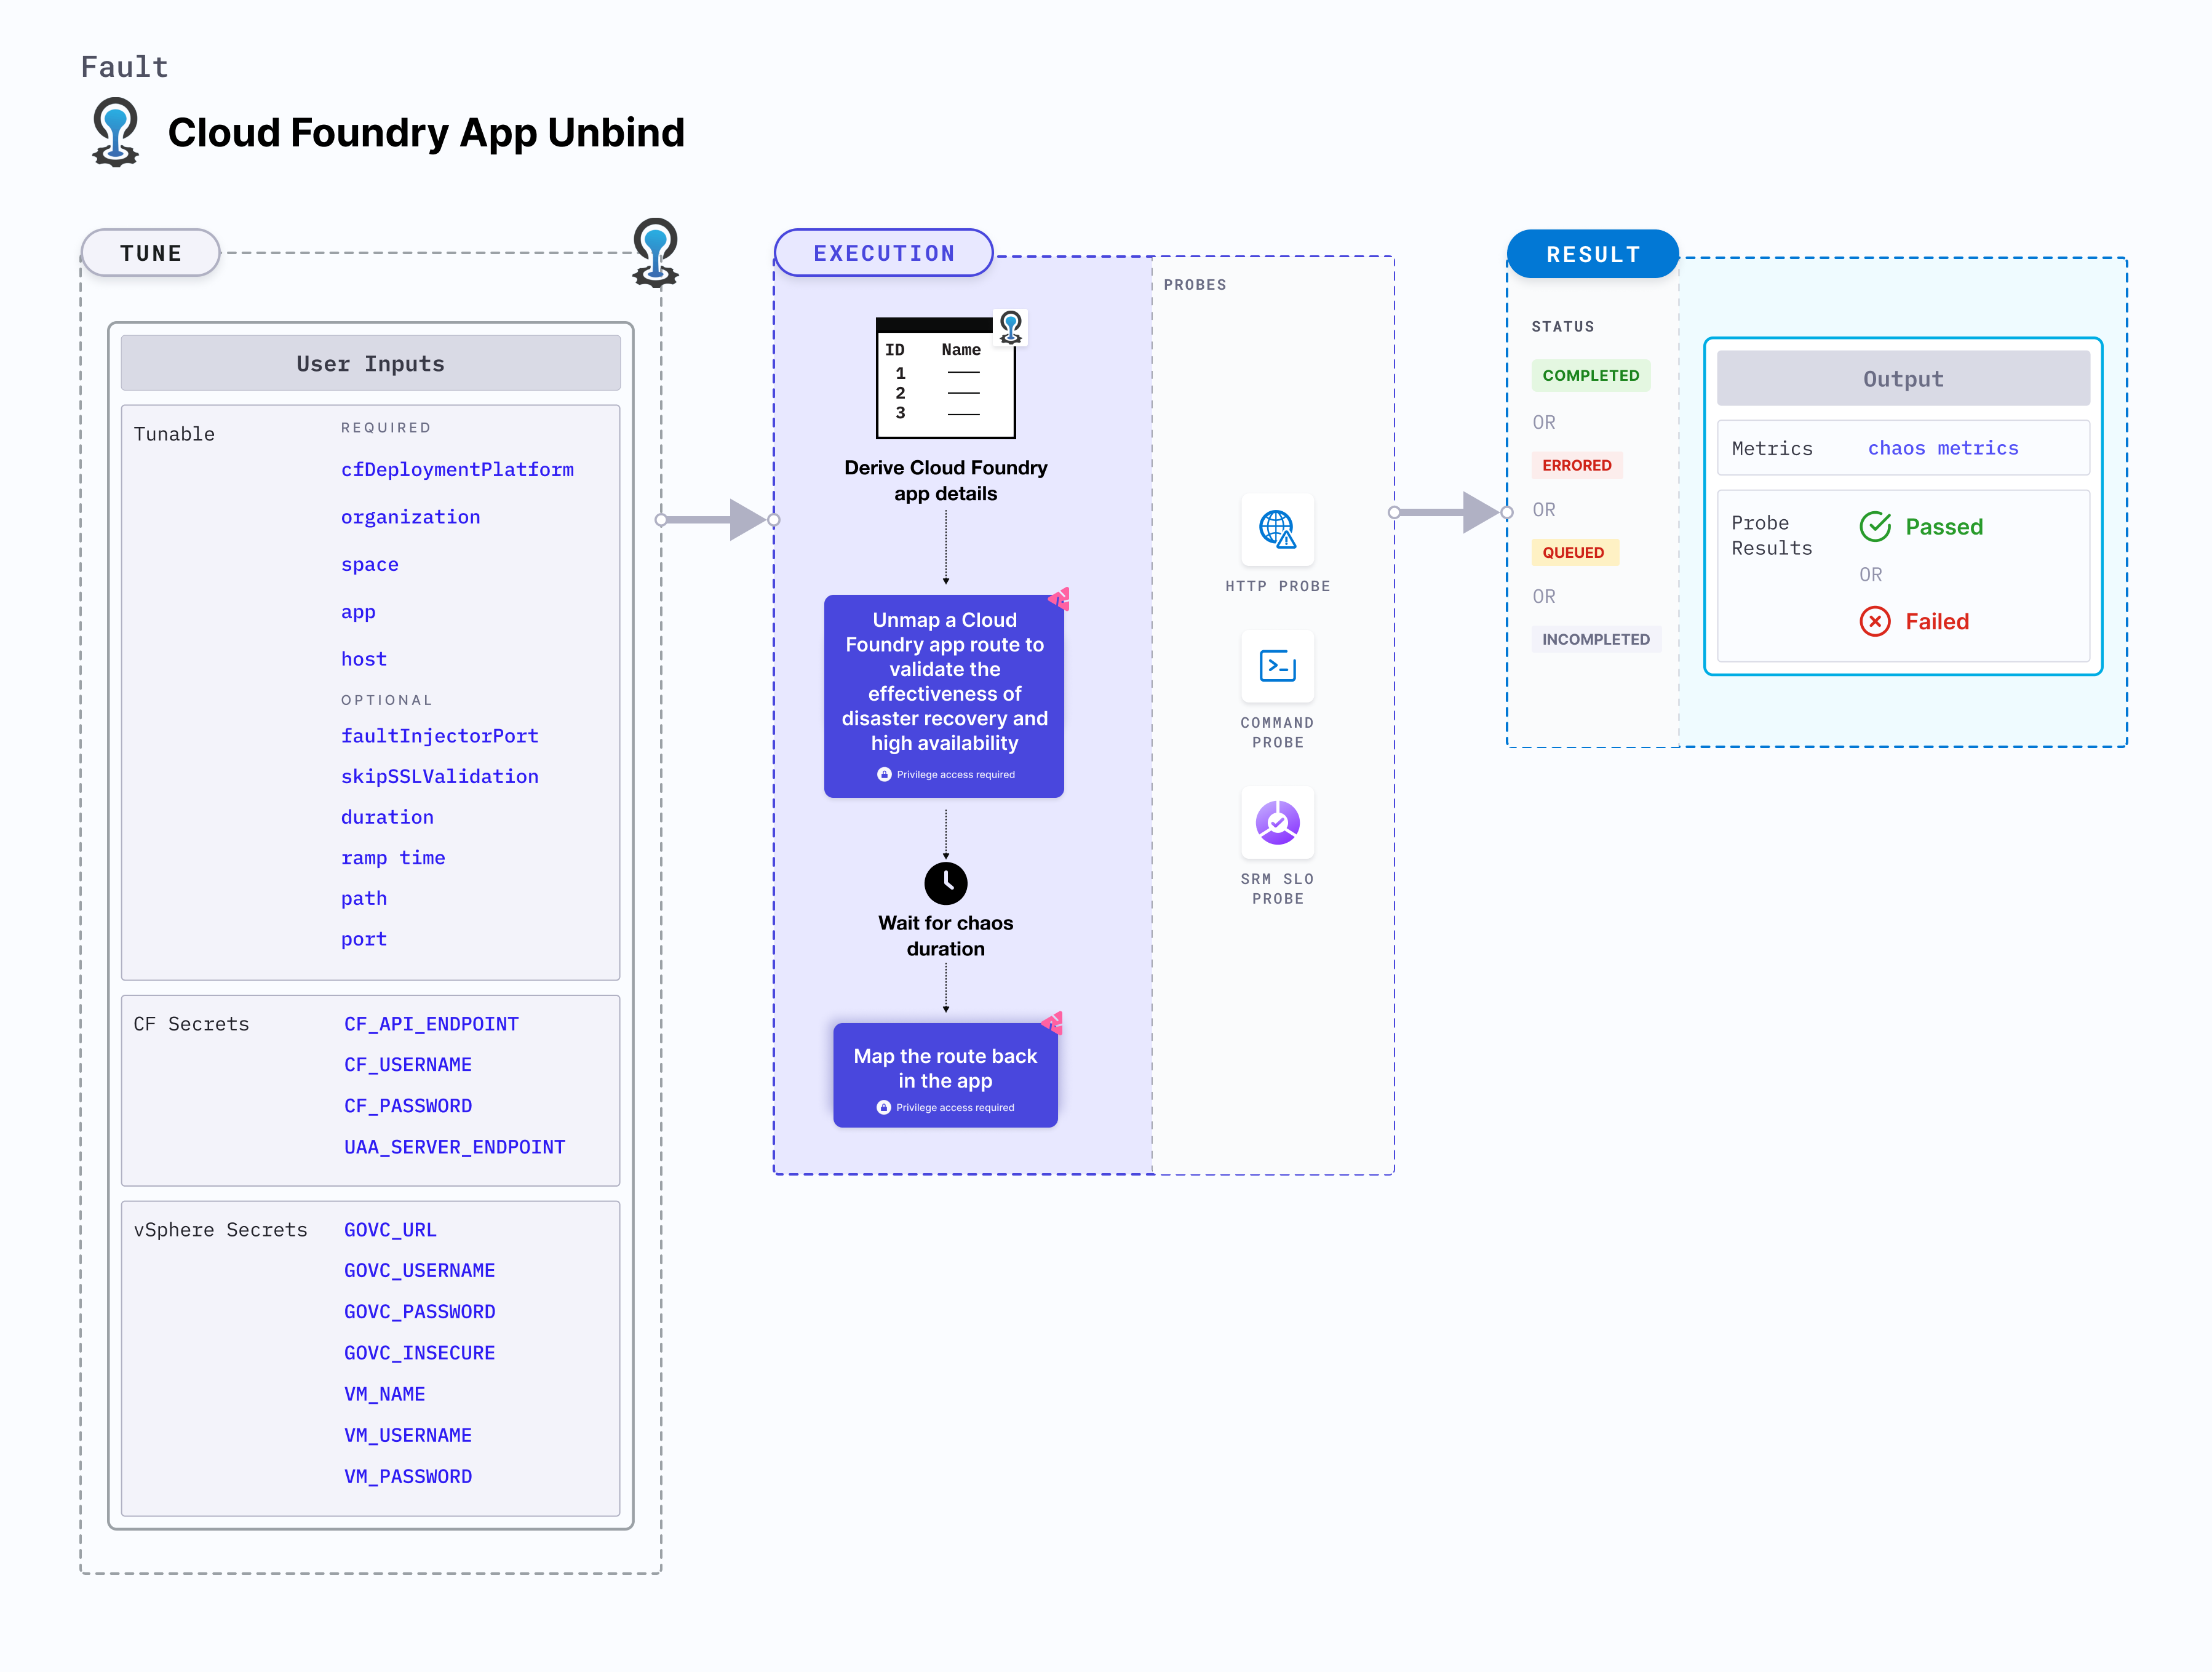Click the 'Passed' result text
2212x1672 pixels.
pos(1943,527)
